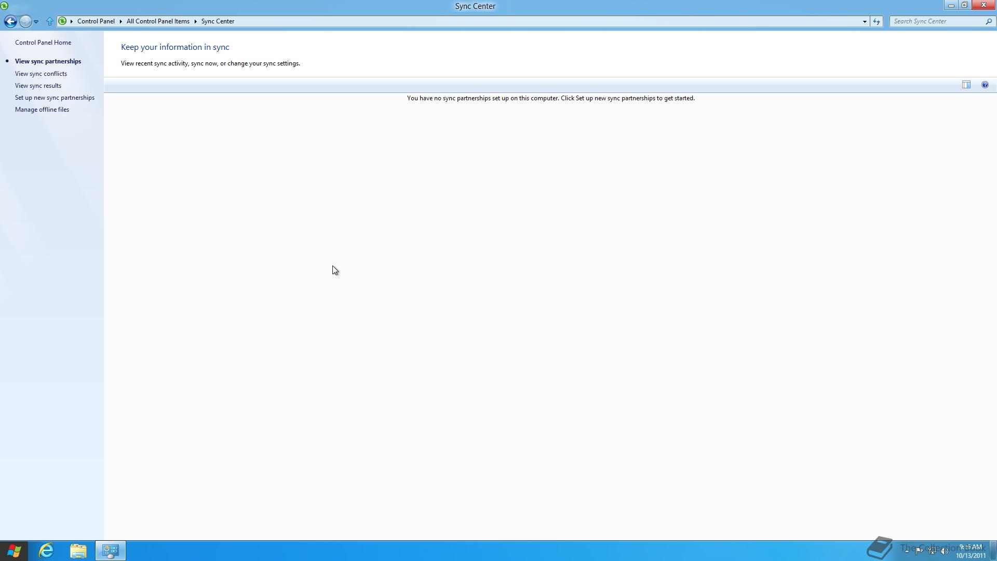Toggle the preview pane icon
997x561 pixels.
pos(966,85)
